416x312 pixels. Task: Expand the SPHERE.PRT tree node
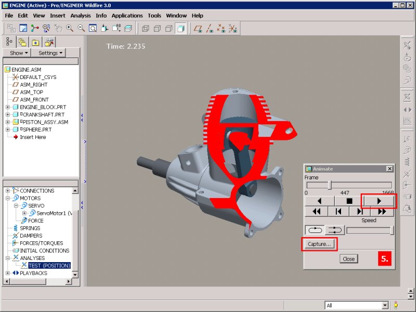[x=8, y=129]
